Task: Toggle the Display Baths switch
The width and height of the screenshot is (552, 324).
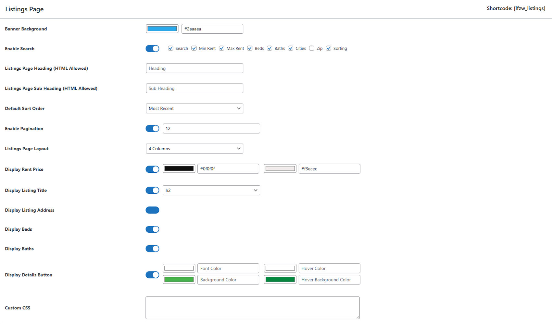Action: pyautogui.click(x=152, y=249)
